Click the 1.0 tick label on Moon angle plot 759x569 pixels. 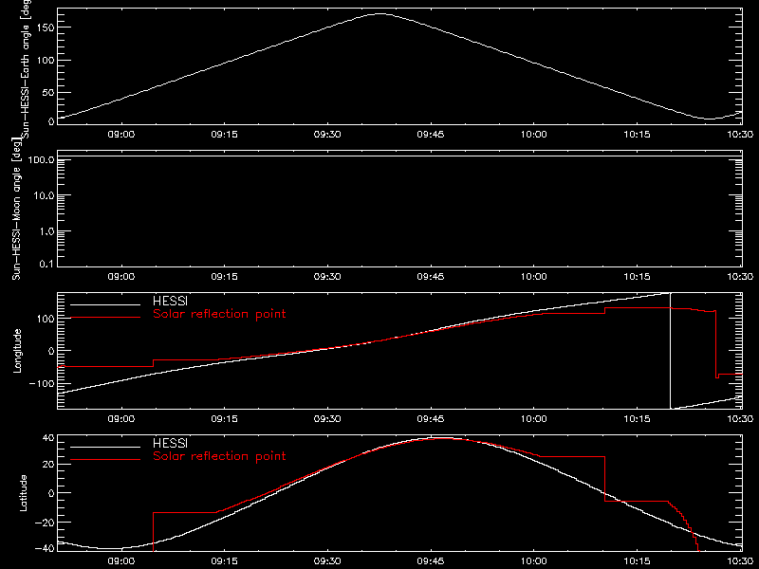pos(46,231)
